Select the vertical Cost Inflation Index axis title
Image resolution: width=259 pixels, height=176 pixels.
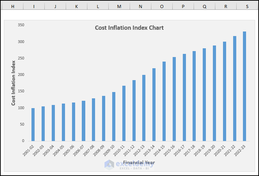click(x=13, y=83)
